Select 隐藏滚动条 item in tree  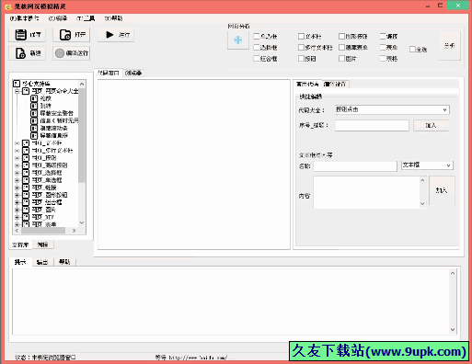(54, 128)
